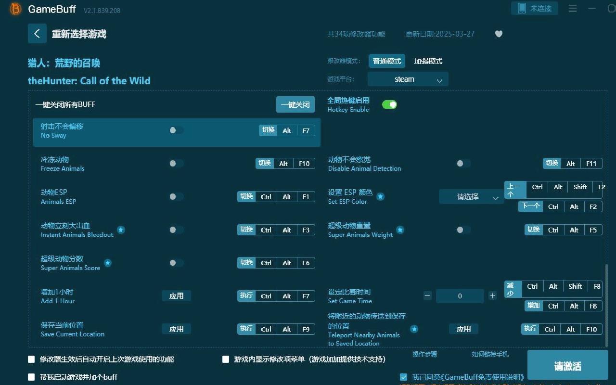Select the normal mode tab (普通模式)
Viewport: 616px width, 385px height.
pos(387,61)
